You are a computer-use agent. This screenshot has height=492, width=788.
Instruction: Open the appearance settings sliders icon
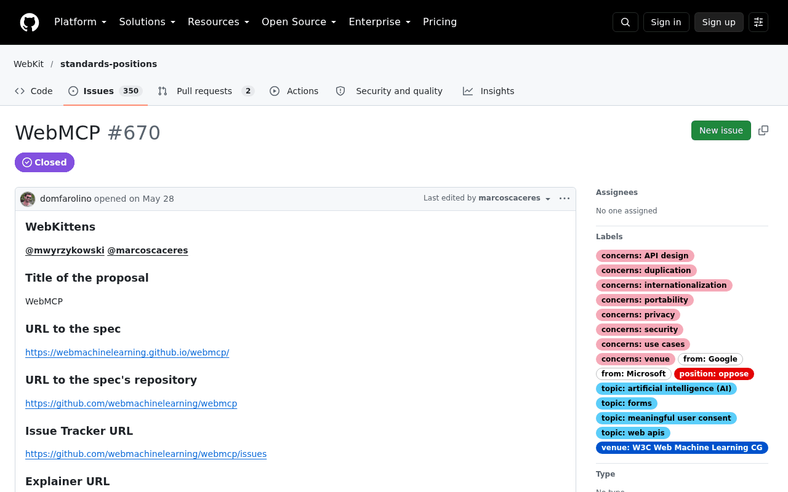tap(758, 22)
